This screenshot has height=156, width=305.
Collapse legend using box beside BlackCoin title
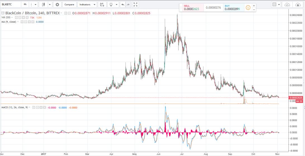pos(3,13)
